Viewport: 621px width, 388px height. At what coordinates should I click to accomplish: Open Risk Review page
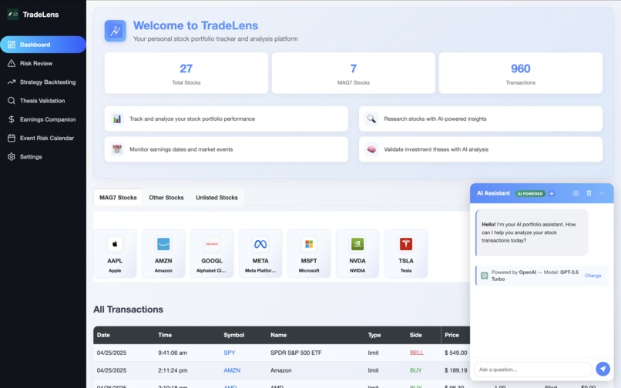[43, 63]
